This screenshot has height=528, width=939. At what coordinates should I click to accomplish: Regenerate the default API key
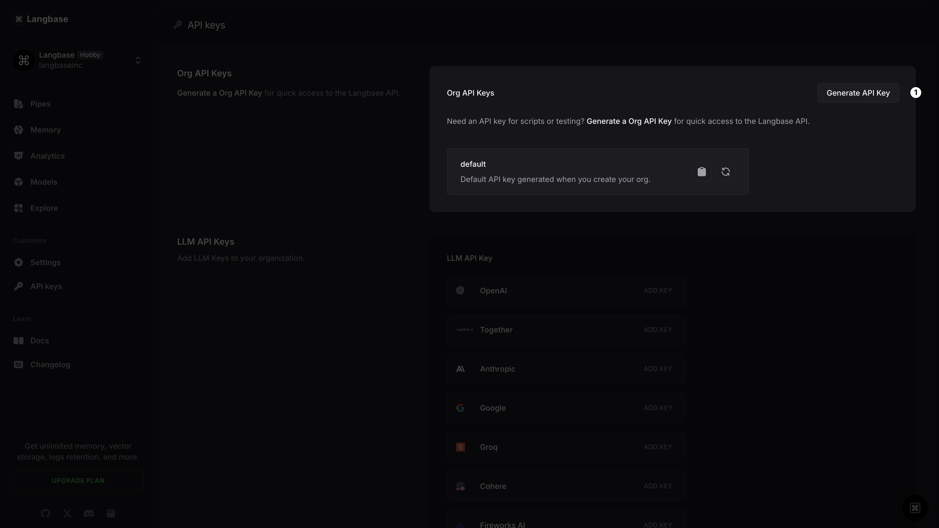coord(725,172)
